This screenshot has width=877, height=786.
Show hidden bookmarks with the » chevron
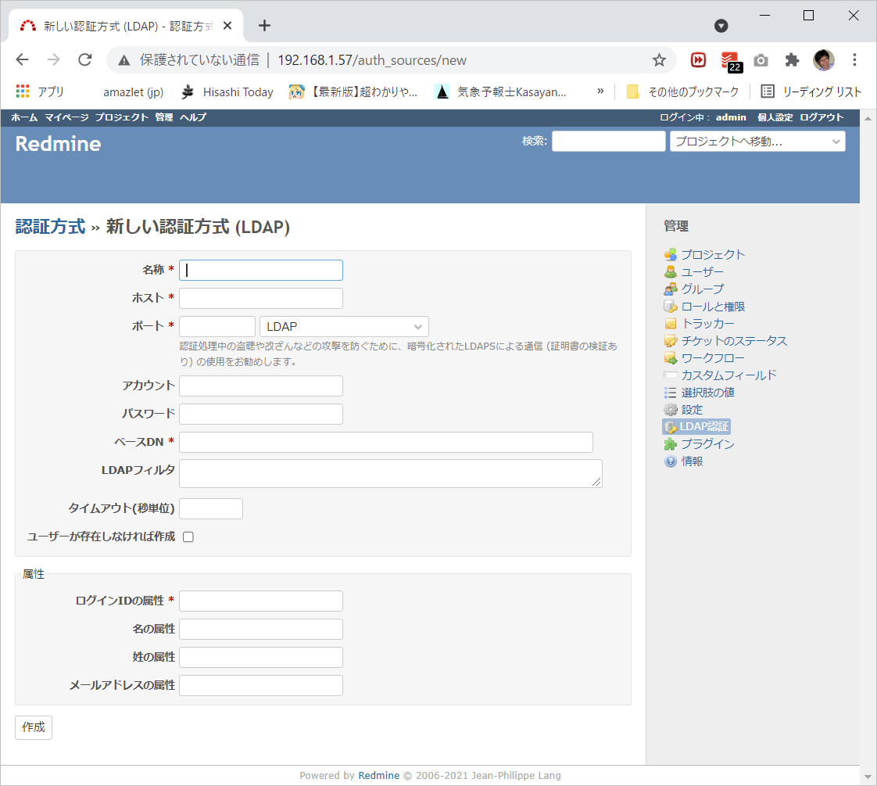[x=600, y=92]
